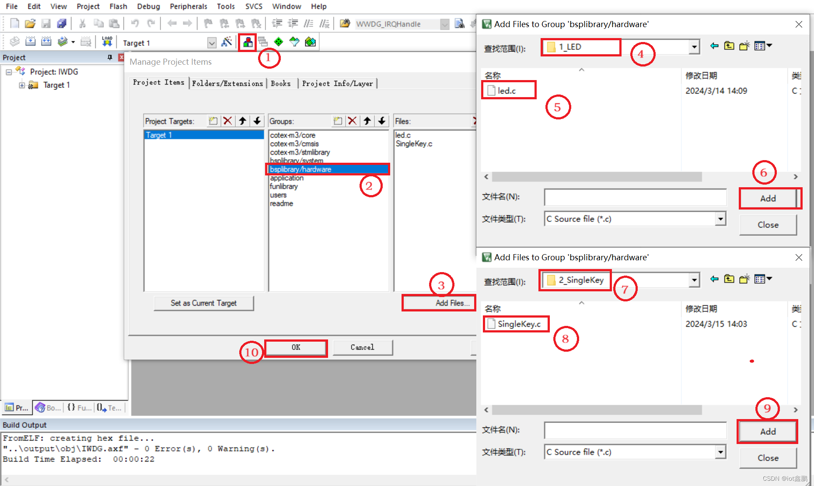Open the WWDG_IRQHandle find combo dropdown
The width and height of the screenshot is (814, 486).
tap(444, 24)
